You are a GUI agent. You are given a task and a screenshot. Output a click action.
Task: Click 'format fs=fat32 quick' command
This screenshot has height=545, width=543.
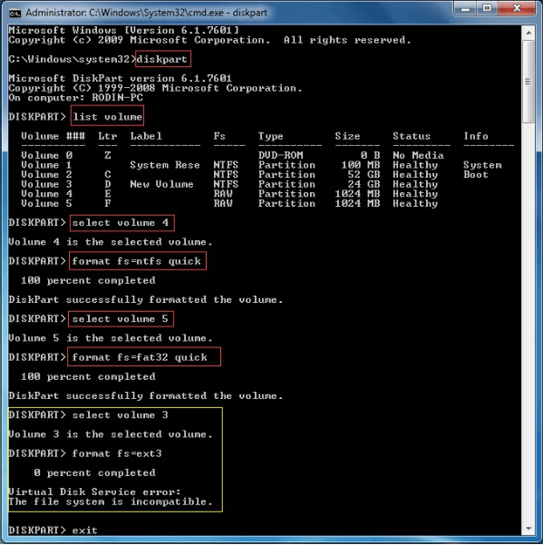140,357
